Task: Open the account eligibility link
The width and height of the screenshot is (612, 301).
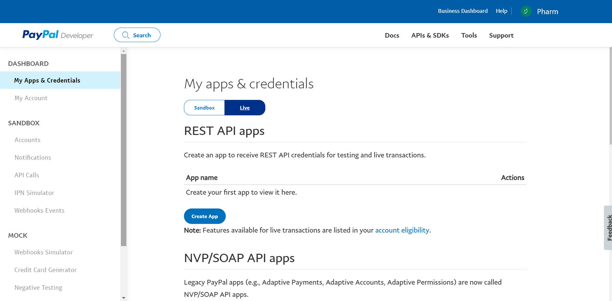Action: pos(402,230)
